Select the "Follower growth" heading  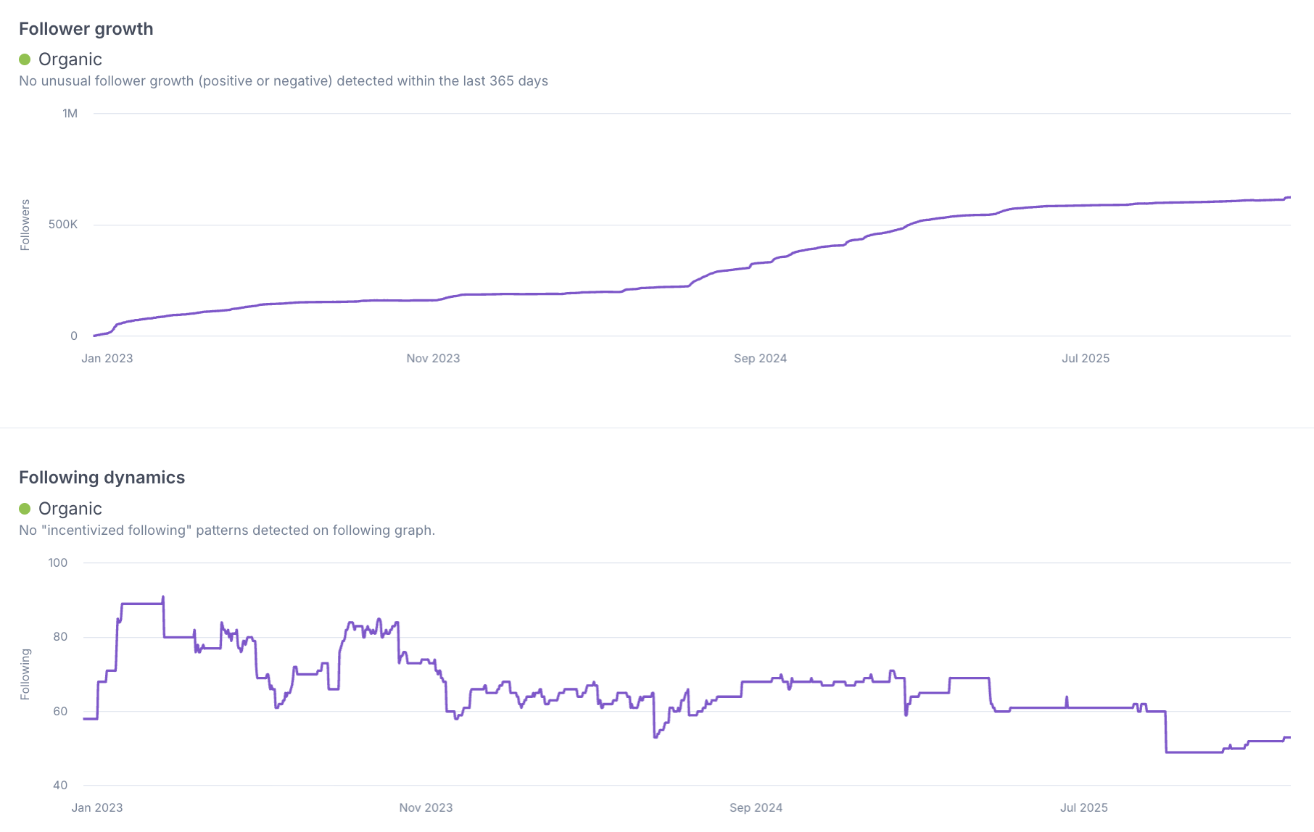point(86,29)
